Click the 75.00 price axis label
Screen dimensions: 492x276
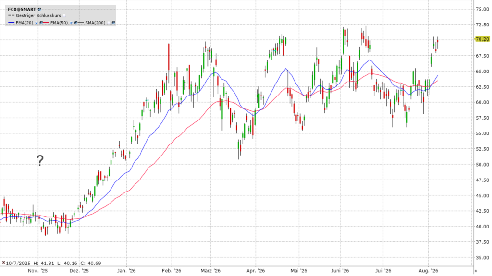pyautogui.click(x=482, y=9)
